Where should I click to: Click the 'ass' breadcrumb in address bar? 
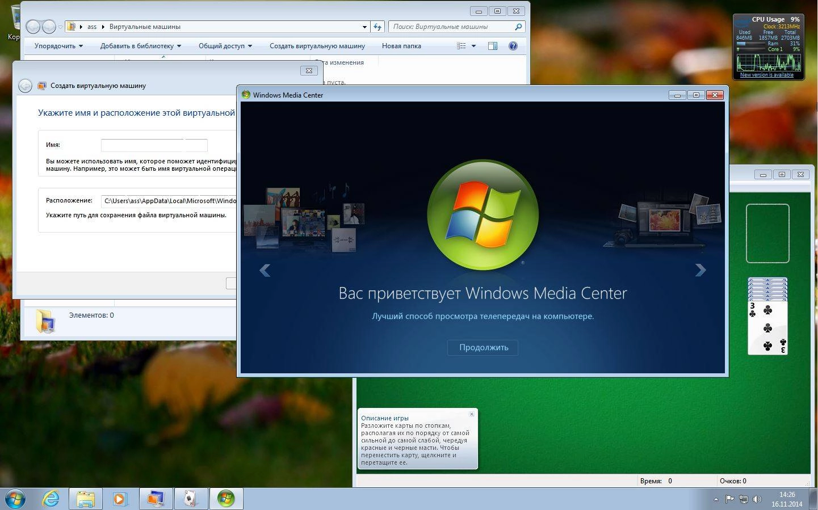click(x=92, y=27)
